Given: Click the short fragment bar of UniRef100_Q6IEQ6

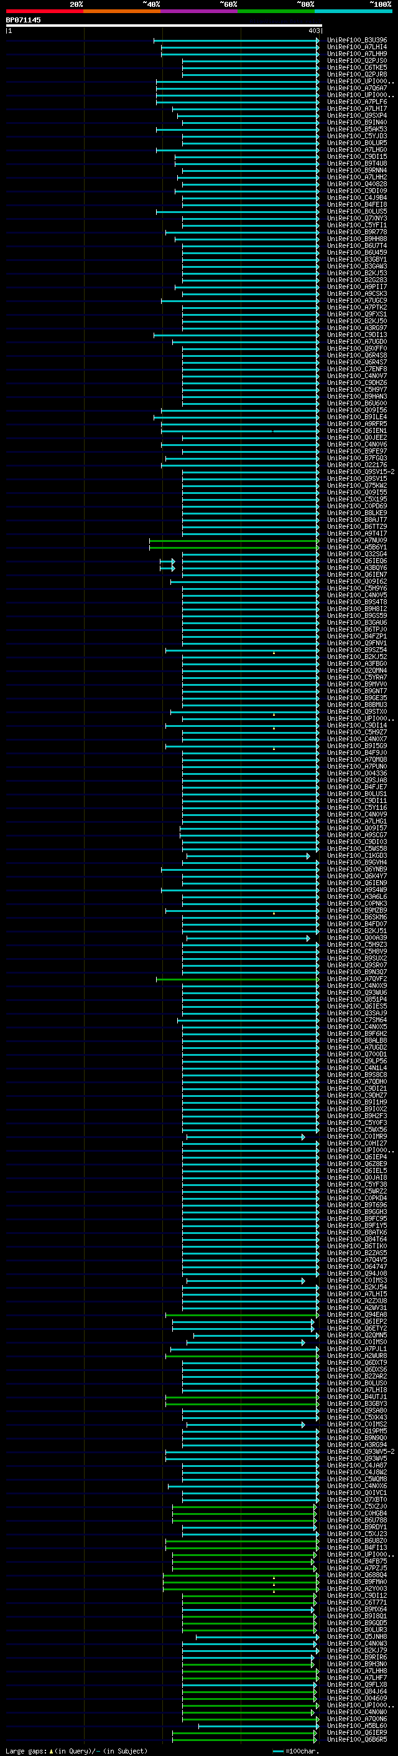Looking at the screenshot, I should coord(167,562).
